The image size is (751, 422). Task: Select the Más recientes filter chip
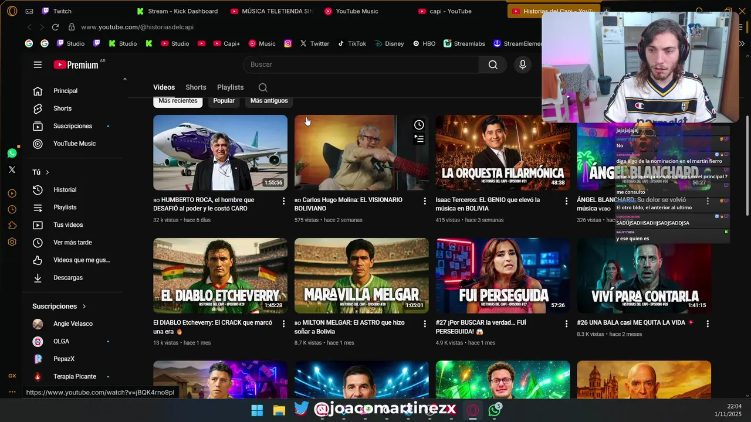click(x=178, y=101)
